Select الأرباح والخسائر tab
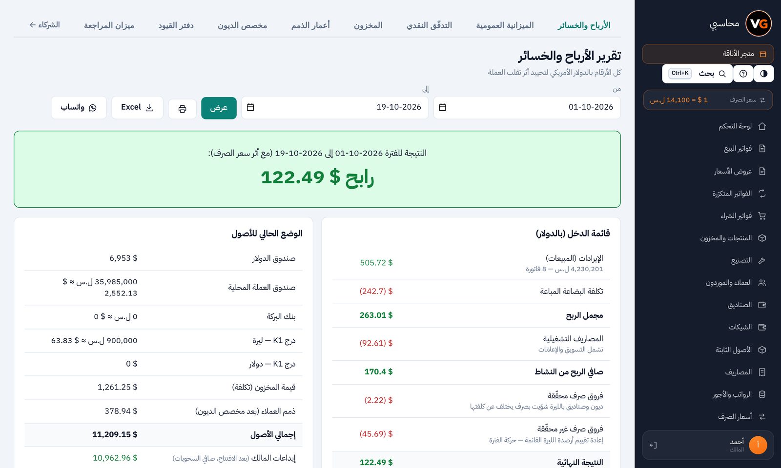The width and height of the screenshot is (781, 468). pos(584,25)
